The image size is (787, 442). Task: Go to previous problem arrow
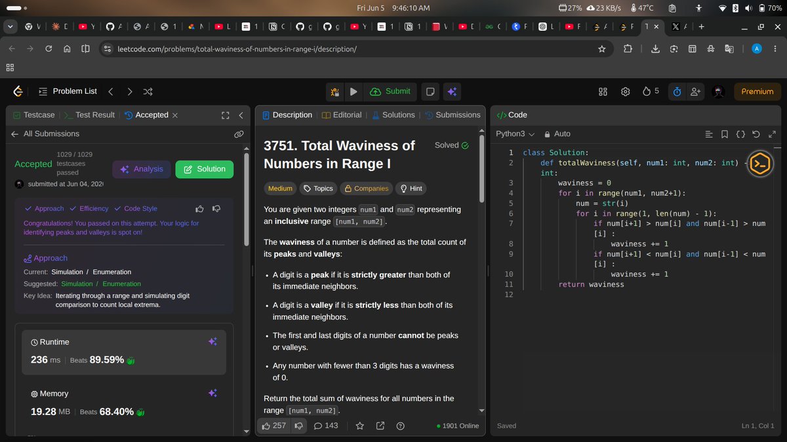[x=111, y=92]
